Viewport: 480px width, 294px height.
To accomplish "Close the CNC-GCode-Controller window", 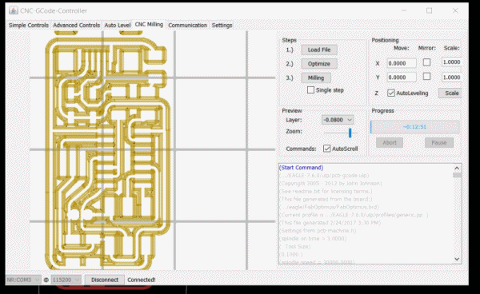I will point(455,10).
